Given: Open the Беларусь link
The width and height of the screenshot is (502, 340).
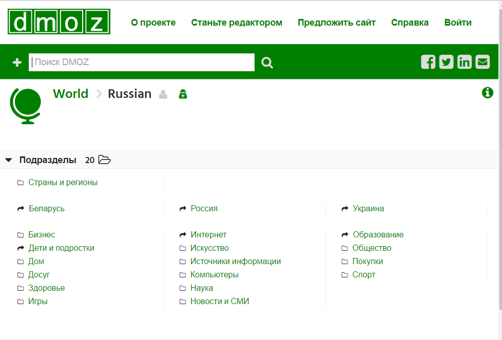Looking at the screenshot, I should tap(46, 209).
